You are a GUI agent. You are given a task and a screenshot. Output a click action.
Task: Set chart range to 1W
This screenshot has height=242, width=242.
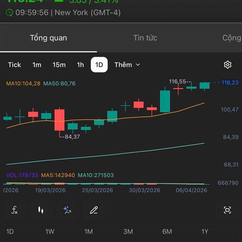(50, 232)
